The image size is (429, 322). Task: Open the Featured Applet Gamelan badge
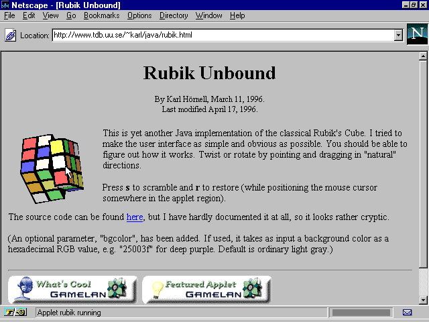coord(206,289)
